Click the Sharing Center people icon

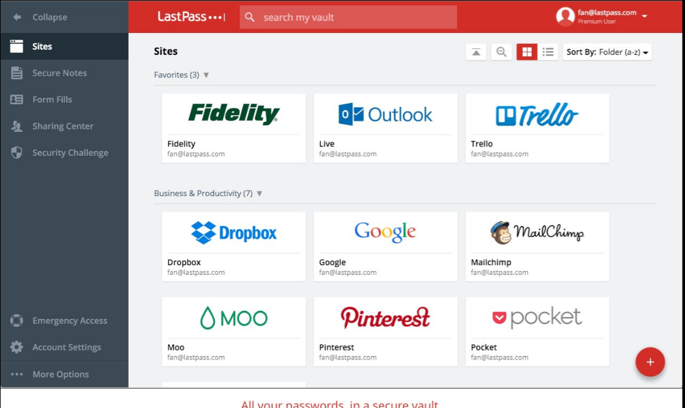17,126
